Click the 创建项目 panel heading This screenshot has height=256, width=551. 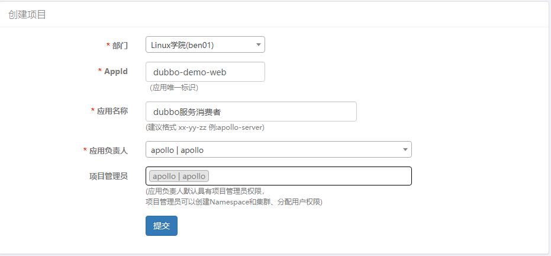click(27, 15)
